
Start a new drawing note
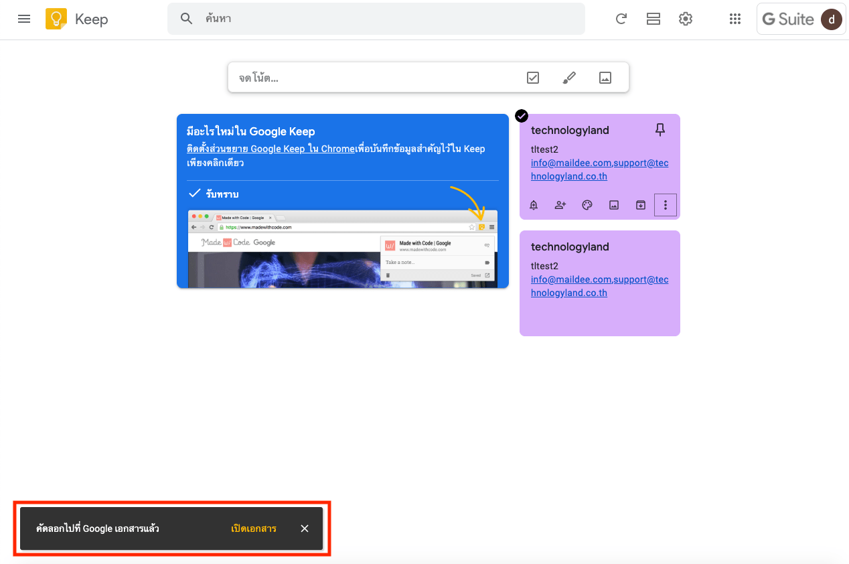pos(569,78)
